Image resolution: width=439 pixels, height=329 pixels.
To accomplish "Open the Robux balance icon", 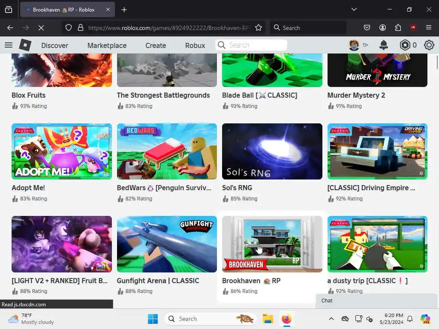I will point(405,45).
